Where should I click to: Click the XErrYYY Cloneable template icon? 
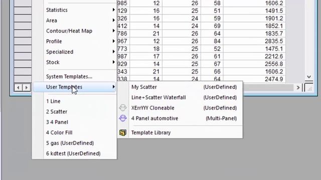(x=123, y=108)
